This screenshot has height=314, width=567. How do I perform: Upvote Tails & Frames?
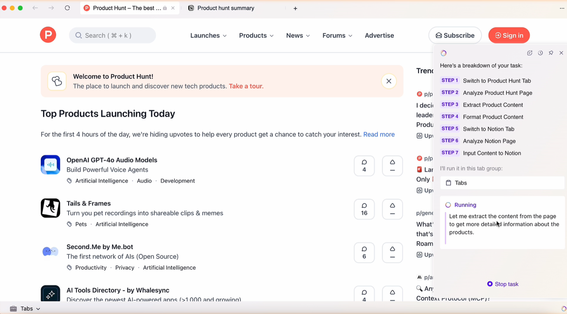(x=392, y=209)
